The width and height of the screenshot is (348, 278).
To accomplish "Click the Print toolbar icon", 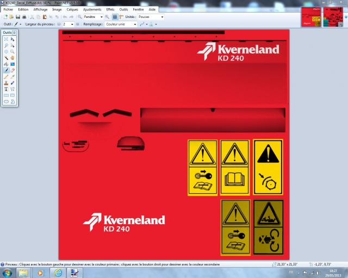I will 24,17.
